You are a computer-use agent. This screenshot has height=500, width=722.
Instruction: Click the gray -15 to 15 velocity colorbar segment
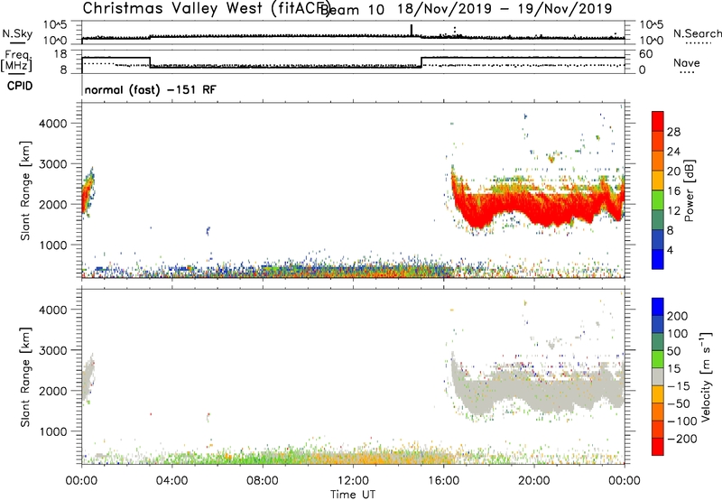[658, 376]
